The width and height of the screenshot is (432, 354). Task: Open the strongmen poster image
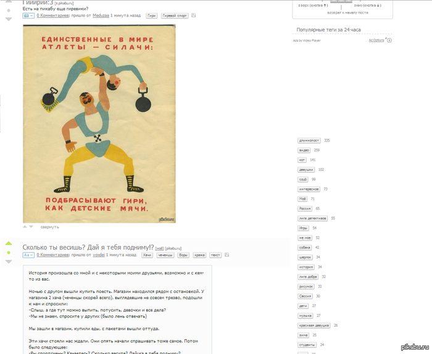coord(99,123)
